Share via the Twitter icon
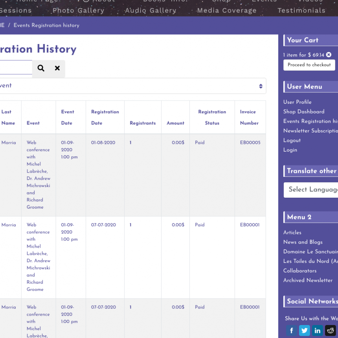 tap(305, 331)
